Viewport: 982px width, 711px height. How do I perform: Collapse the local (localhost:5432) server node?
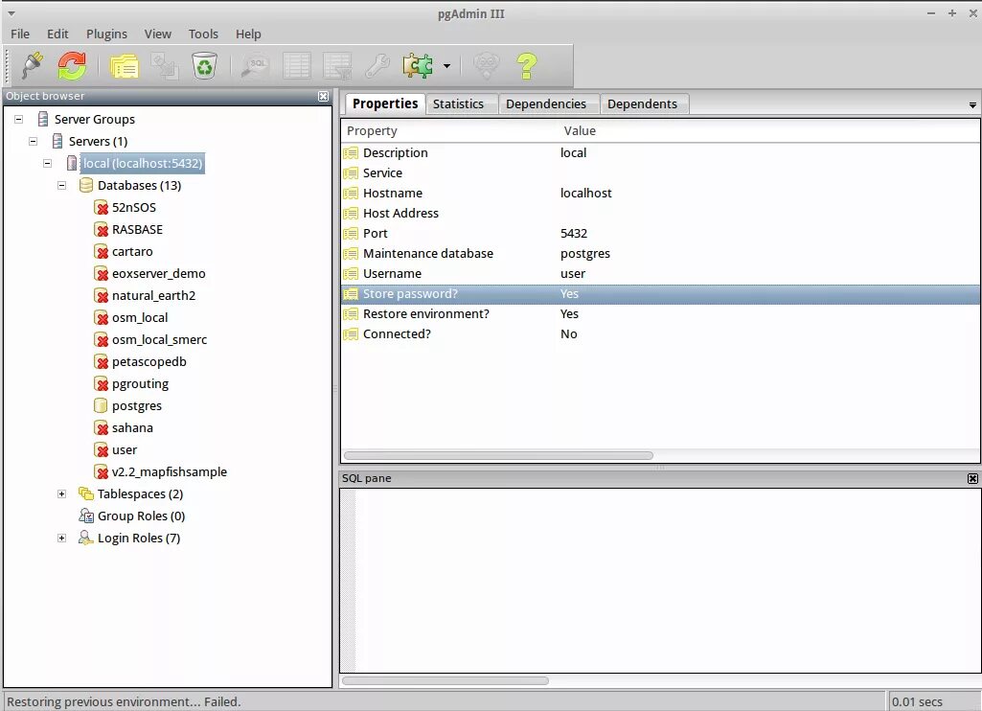coord(48,163)
